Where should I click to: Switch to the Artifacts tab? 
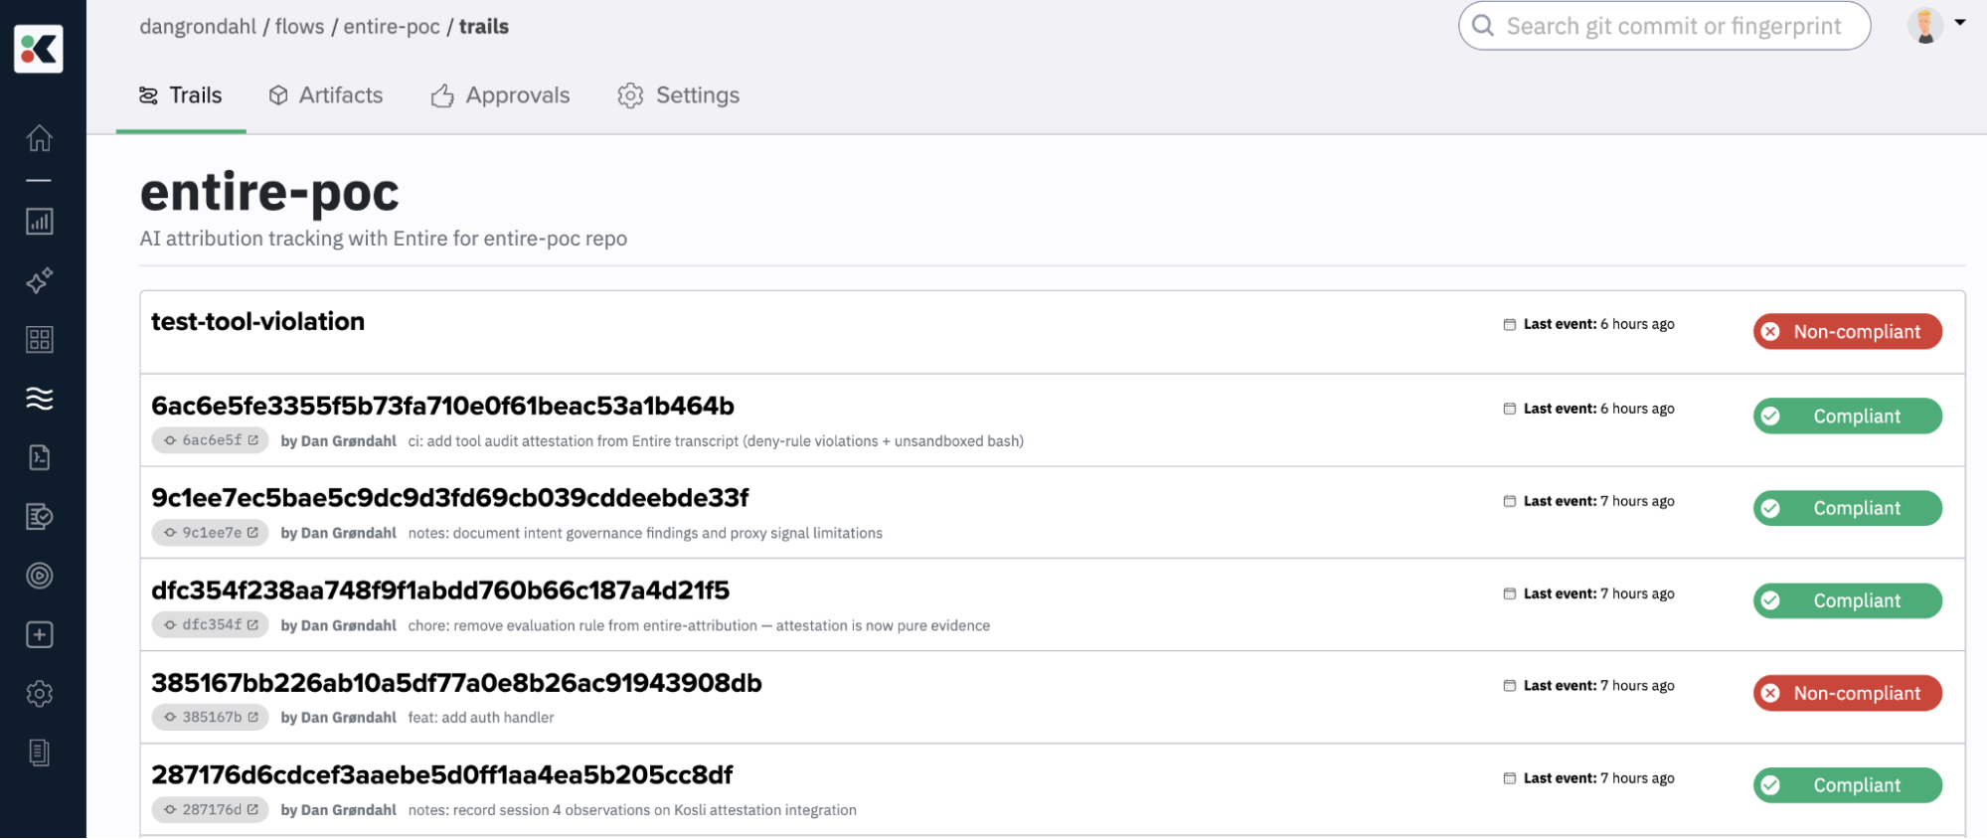(326, 95)
